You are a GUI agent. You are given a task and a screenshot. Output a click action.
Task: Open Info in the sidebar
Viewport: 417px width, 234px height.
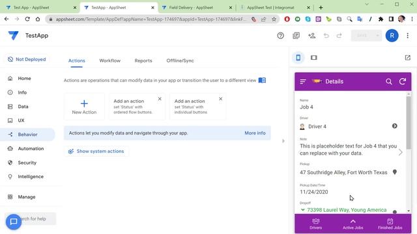tap(27, 92)
